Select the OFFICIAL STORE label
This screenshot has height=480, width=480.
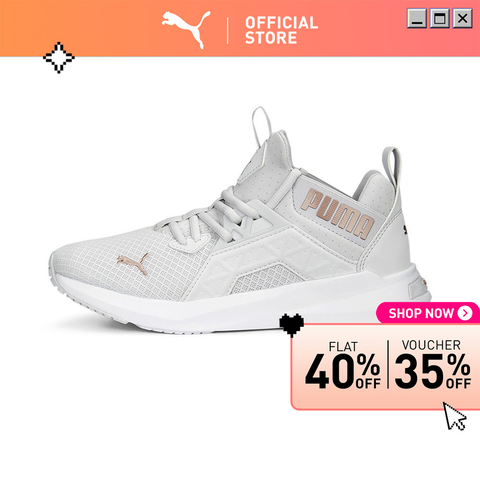[282, 30]
